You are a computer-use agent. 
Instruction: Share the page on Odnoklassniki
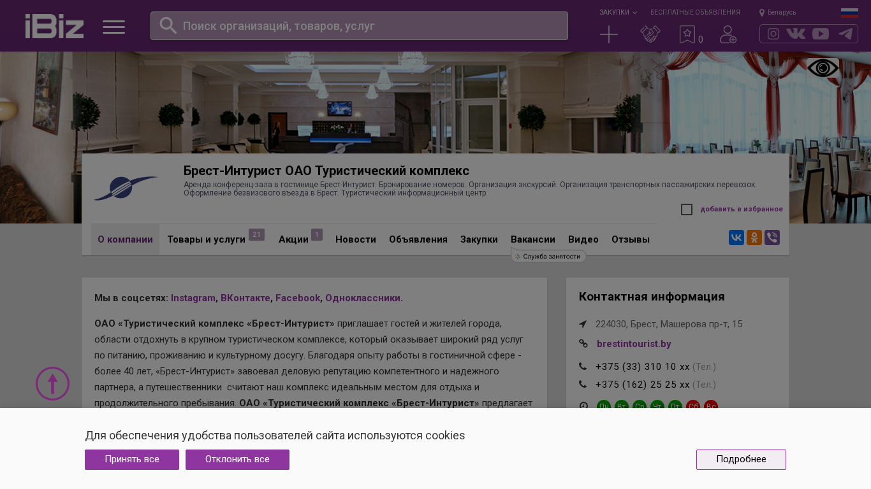point(754,237)
